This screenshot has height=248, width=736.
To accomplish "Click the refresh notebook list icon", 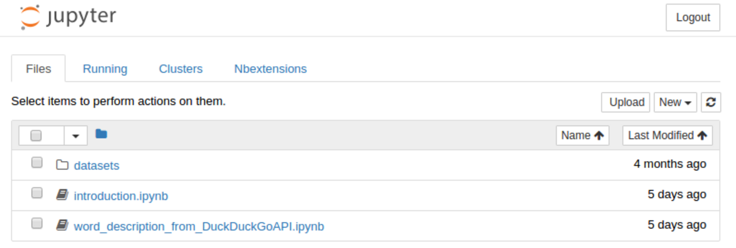I will click(x=711, y=102).
